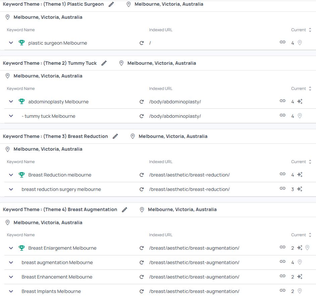Click pencil icon beside Theme 2 Tummy Tuck
316x298 pixels.
pyautogui.click(x=104, y=63)
